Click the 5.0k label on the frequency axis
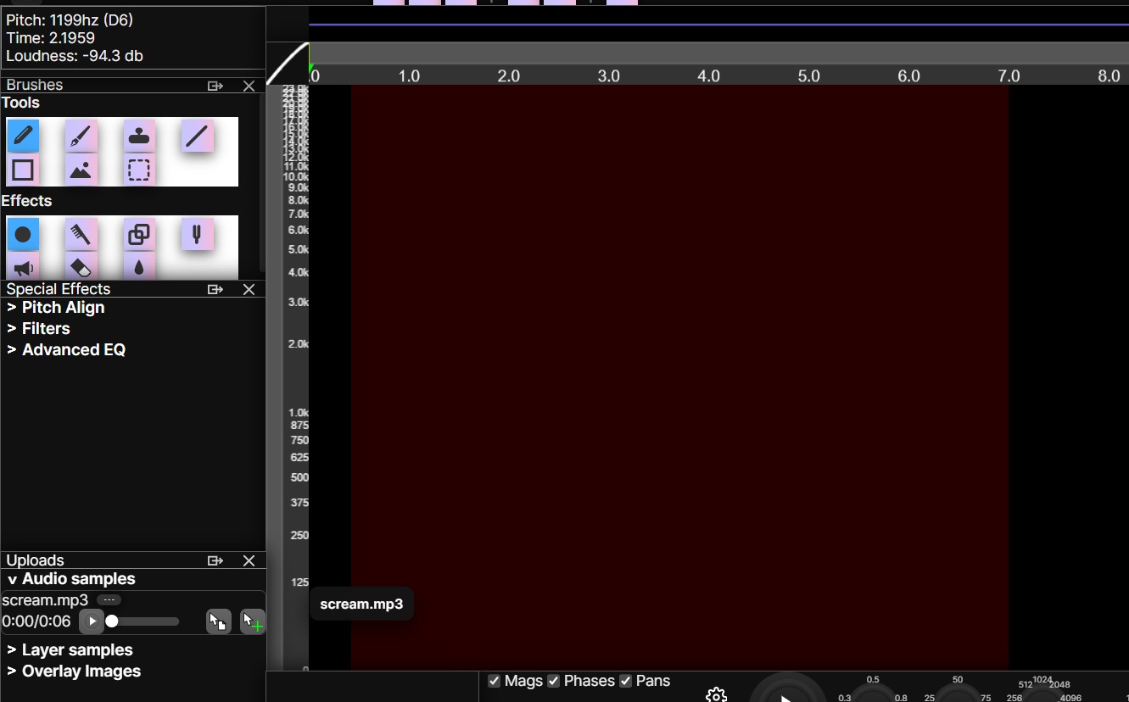Image resolution: width=1129 pixels, height=702 pixels. click(x=299, y=249)
